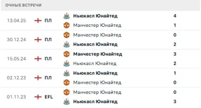Select Ньюкасл Юнайтед in 13.04.25 match
Viewport: 201px width, 108px height.
(x=95, y=16)
